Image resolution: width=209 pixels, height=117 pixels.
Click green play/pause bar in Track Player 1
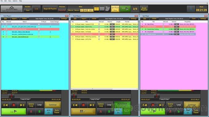[14, 111]
